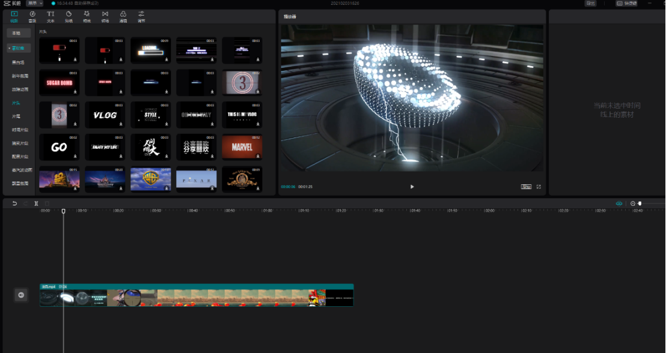Click the export (导出) button at top right
Screen dimensions: 666x353
point(591,4)
